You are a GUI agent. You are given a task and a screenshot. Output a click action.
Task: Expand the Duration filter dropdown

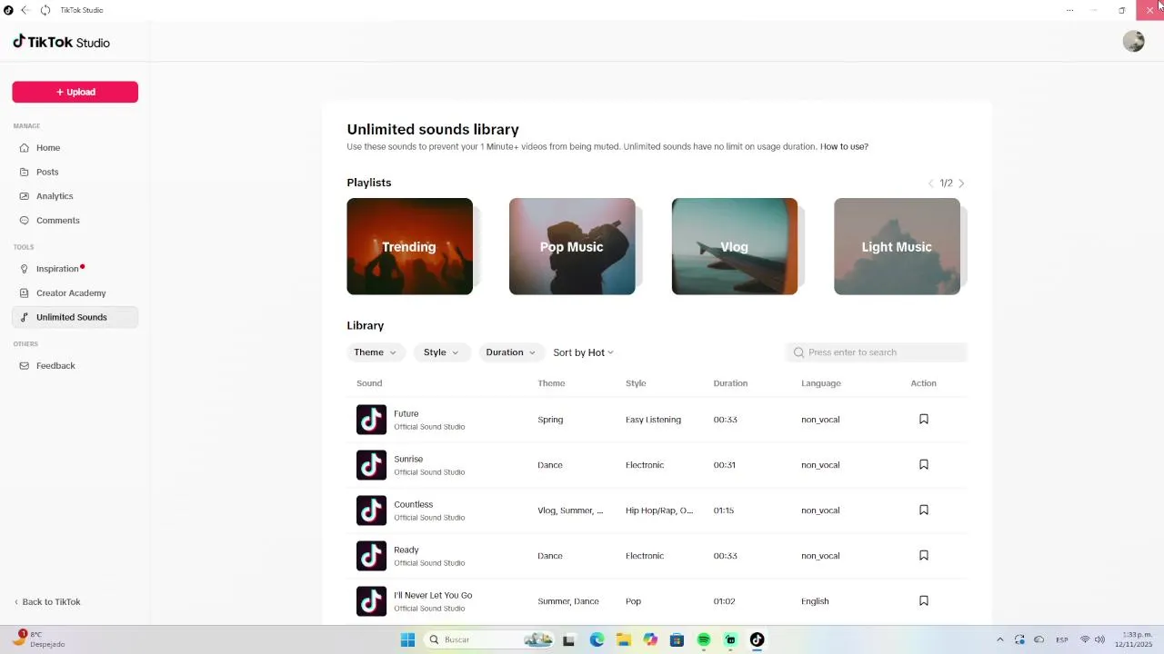click(511, 352)
